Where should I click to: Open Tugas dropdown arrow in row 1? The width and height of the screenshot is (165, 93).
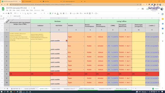(x=84, y=37)
